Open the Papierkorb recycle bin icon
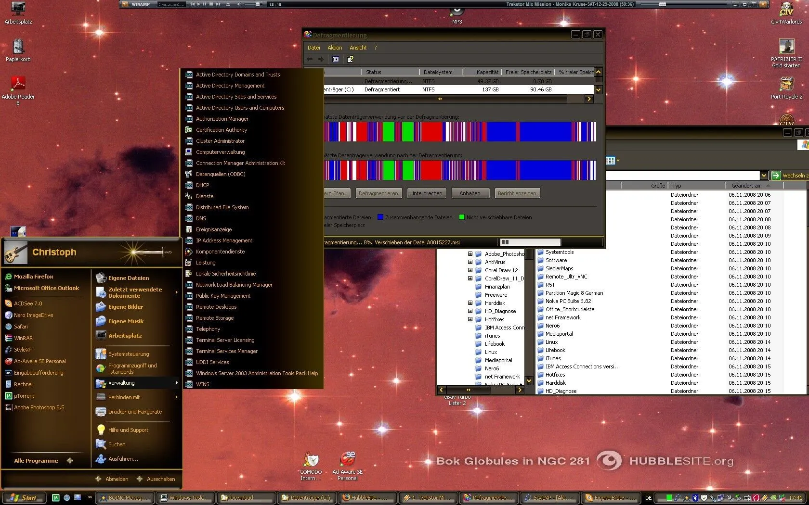The height and width of the screenshot is (505, 809). coord(18,47)
